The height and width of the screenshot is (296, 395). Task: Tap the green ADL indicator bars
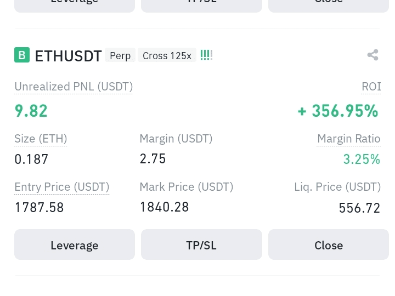point(206,55)
